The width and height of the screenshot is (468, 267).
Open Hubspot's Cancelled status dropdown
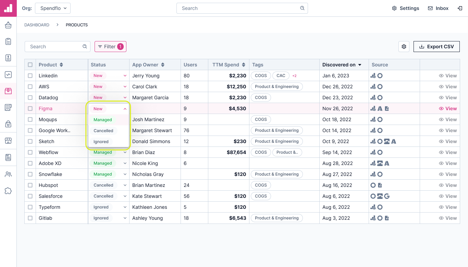pyautogui.click(x=109, y=185)
